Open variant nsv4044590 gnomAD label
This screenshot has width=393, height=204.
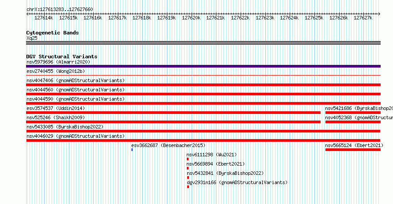click(76, 99)
